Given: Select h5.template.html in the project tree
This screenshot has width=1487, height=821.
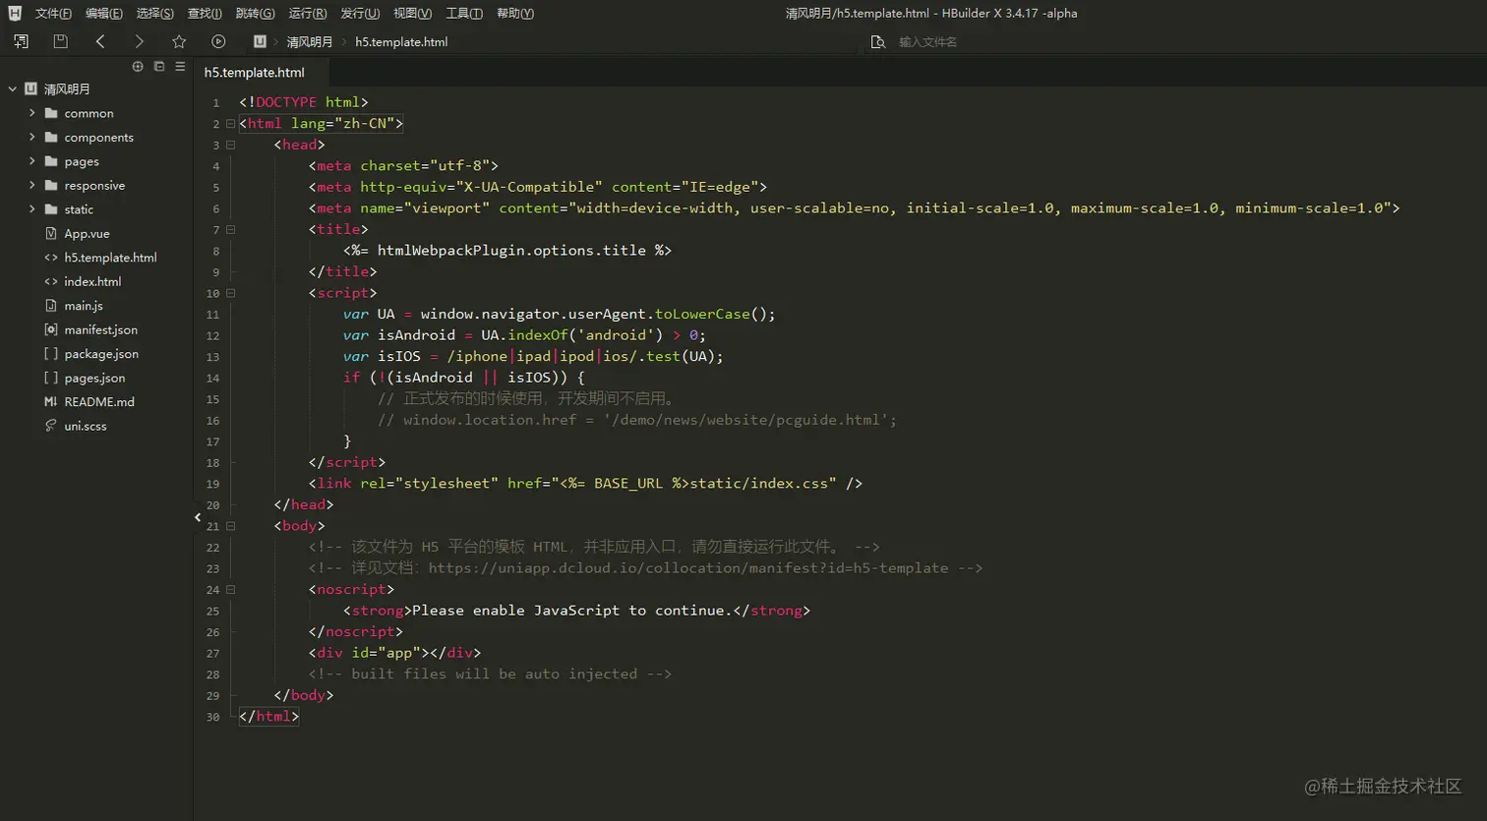Looking at the screenshot, I should (110, 258).
